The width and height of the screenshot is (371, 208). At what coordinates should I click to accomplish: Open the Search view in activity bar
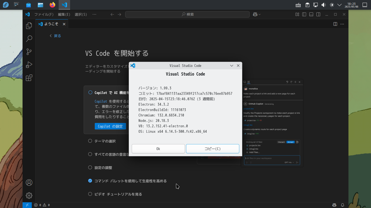[x=29, y=39]
